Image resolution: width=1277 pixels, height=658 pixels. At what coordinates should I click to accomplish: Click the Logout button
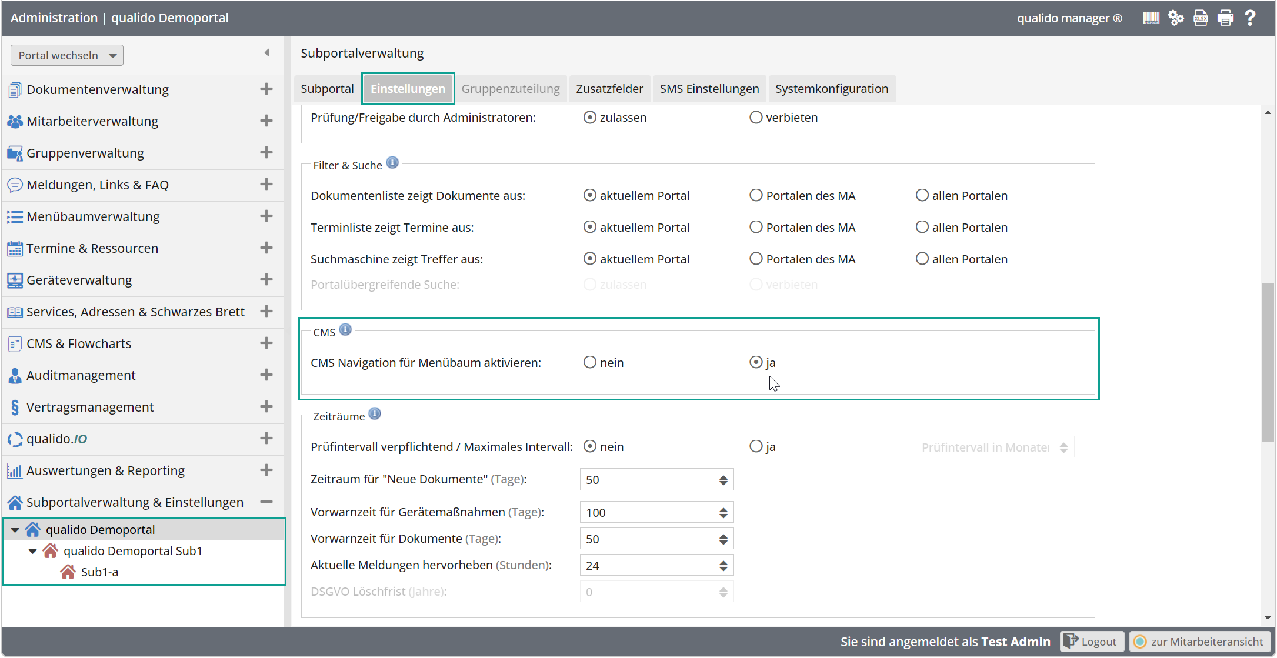point(1092,642)
